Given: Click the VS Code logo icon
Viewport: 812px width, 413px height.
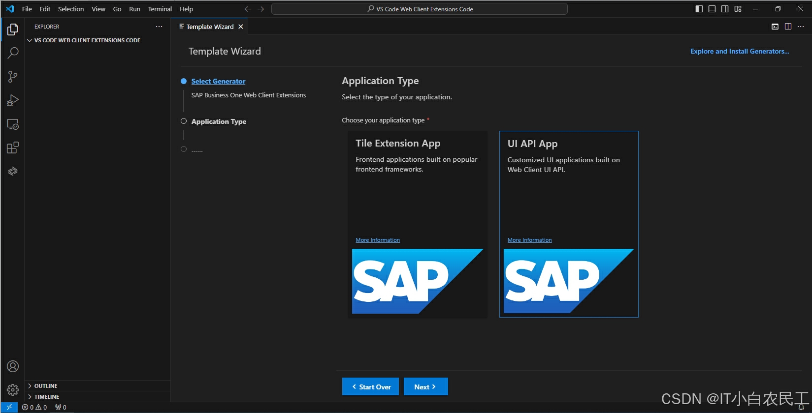Looking at the screenshot, I should point(10,9).
